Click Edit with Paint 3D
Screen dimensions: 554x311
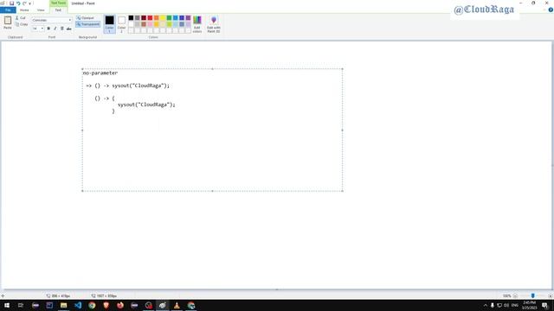[x=214, y=24]
